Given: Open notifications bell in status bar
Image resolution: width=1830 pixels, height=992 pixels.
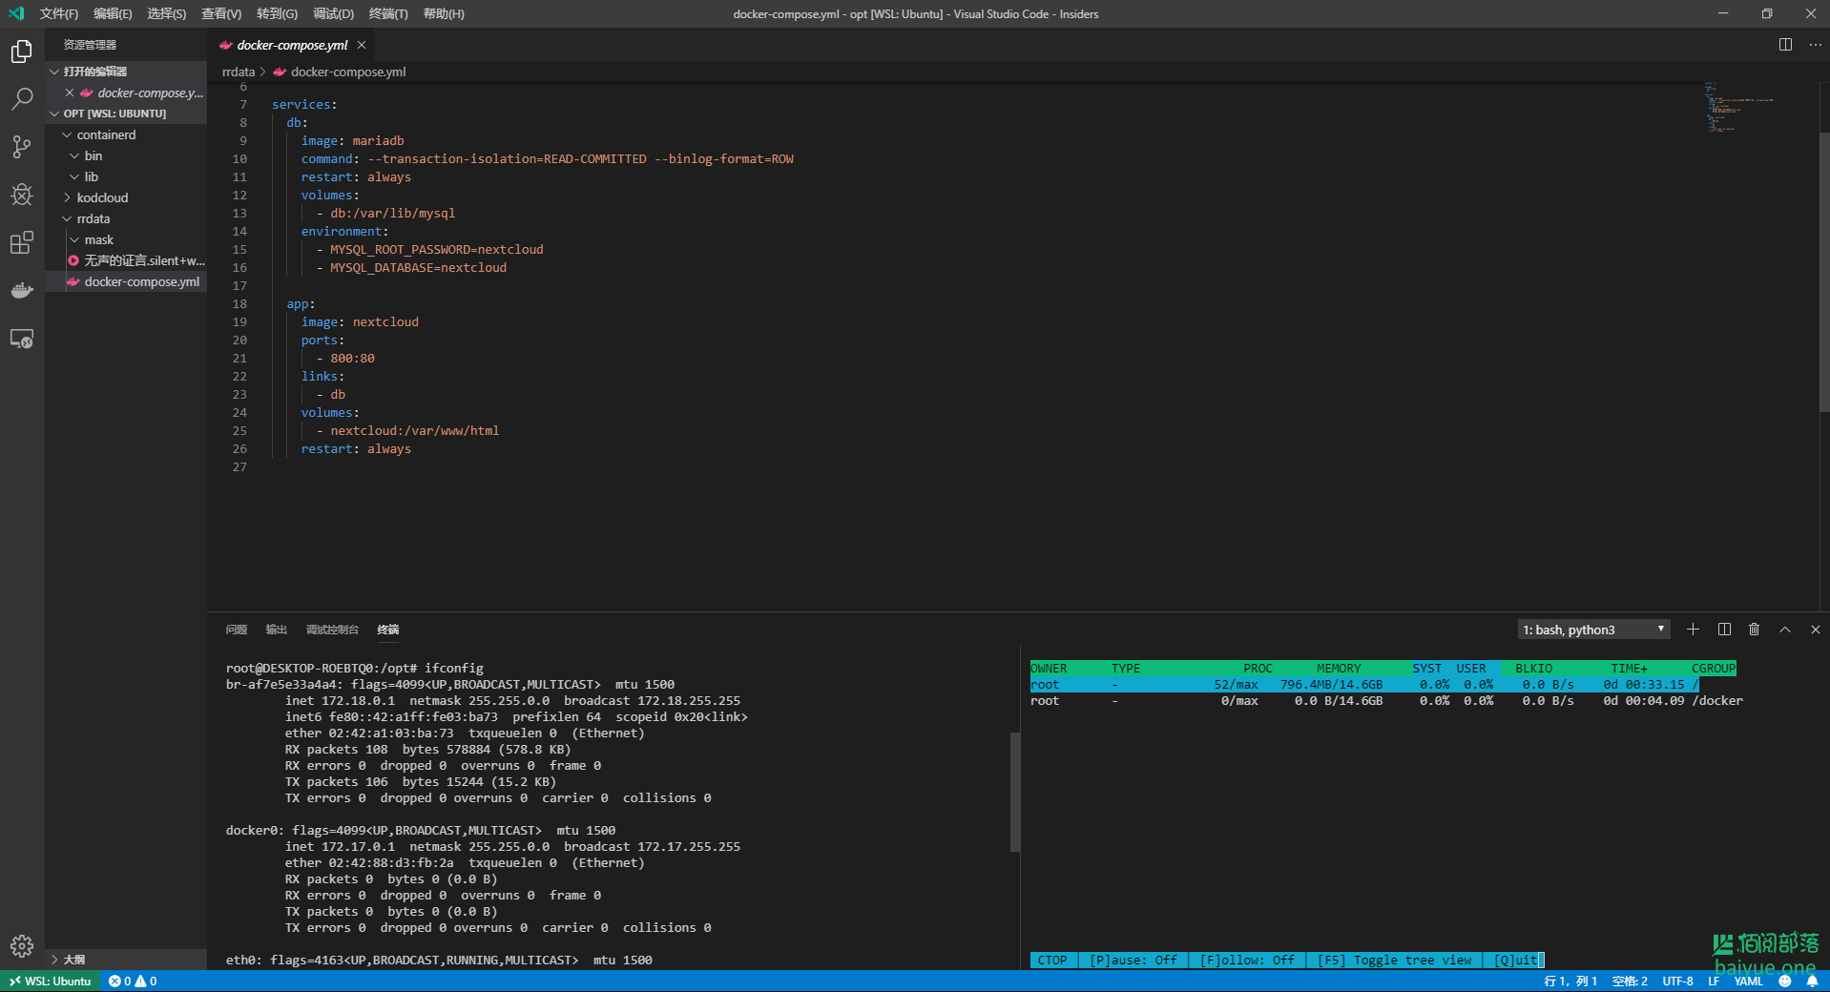Looking at the screenshot, I should 1812,982.
